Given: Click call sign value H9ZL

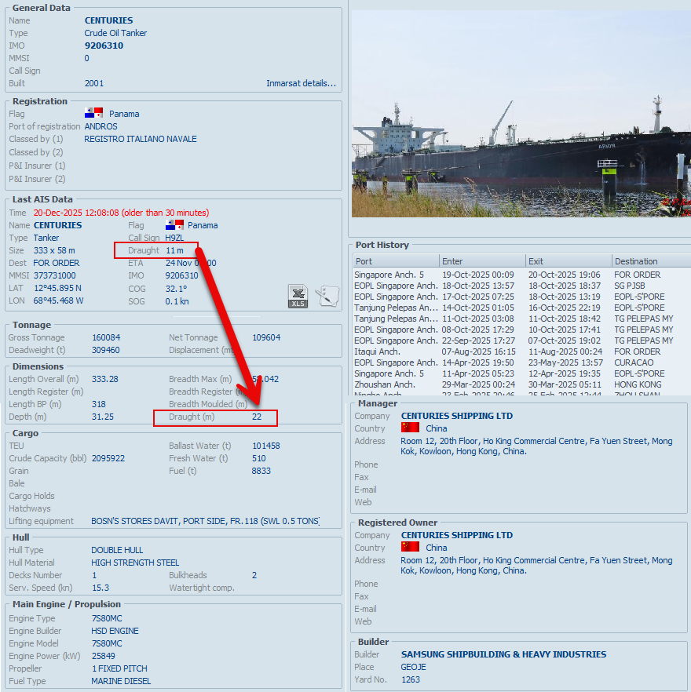Looking at the screenshot, I should [x=174, y=238].
